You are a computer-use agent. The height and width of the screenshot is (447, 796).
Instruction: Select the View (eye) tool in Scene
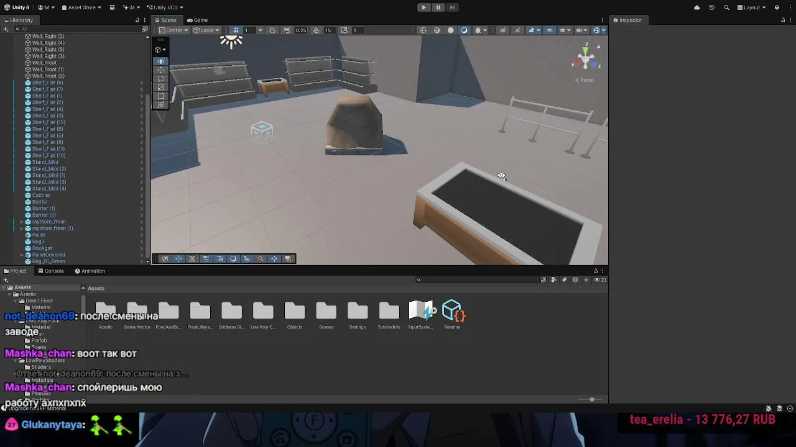[x=160, y=61]
